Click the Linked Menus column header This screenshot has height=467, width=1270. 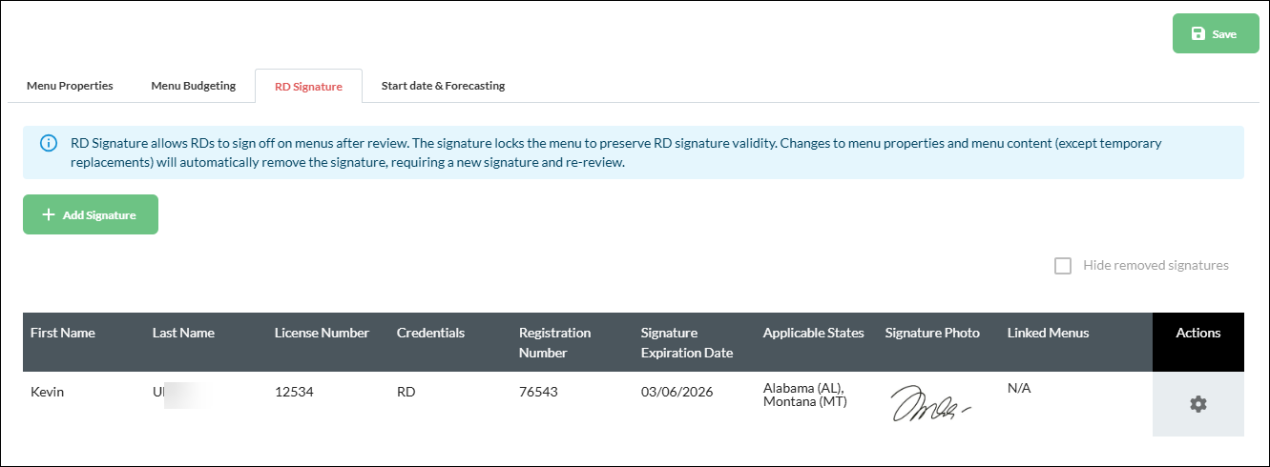coord(1048,333)
